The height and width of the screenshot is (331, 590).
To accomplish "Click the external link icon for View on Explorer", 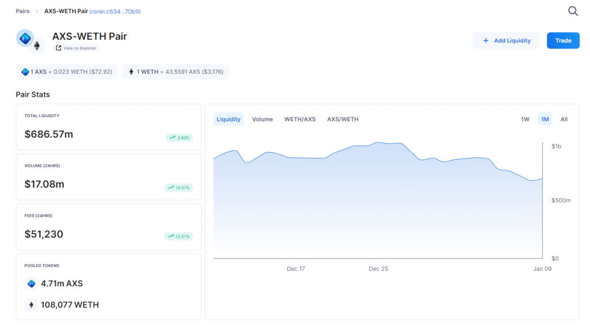I will click(58, 48).
